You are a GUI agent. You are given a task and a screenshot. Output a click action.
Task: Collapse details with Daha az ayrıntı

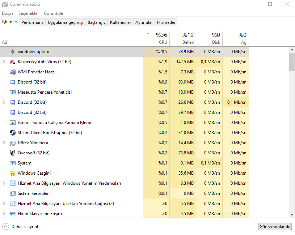pos(21,227)
